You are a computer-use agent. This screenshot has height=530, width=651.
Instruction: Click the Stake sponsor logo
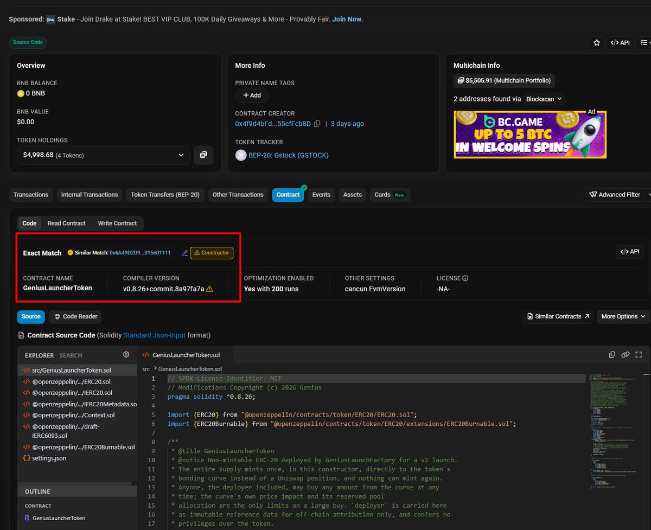click(x=50, y=20)
